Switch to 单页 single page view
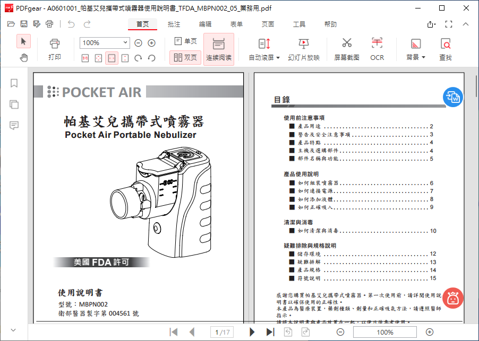Image resolution: width=479 pixels, height=341 pixels. click(185, 41)
